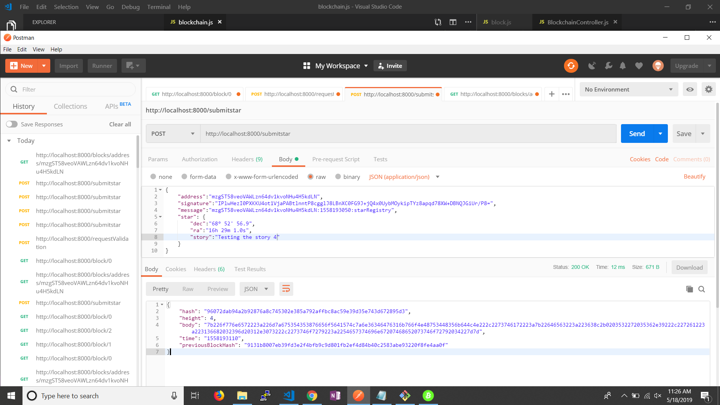
Task: Click the sync status icon in Postman header
Action: 571,66
